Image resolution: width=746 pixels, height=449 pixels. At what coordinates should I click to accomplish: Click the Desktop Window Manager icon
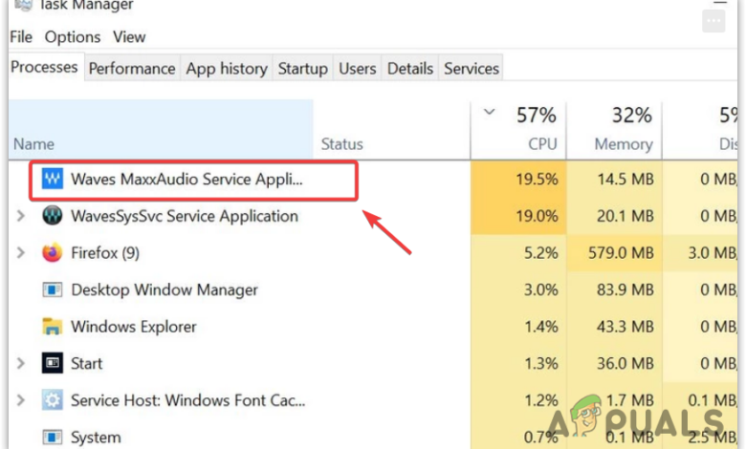(x=52, y=289)
